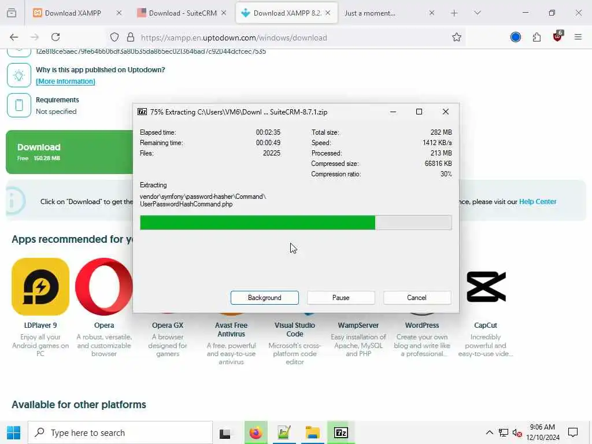This screenshot has width=592, height=444.
Task: Open the notepad app in taskbar
Action: tap(284, 432)
